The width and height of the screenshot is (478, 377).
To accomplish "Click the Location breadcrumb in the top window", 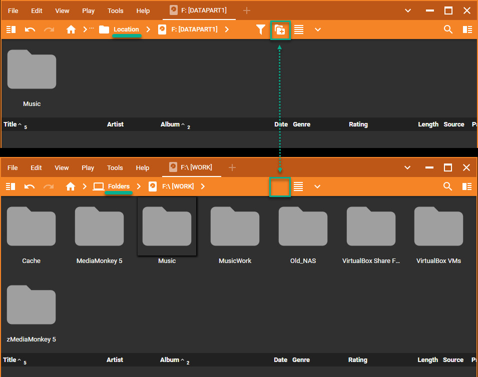I will [126, 29].
